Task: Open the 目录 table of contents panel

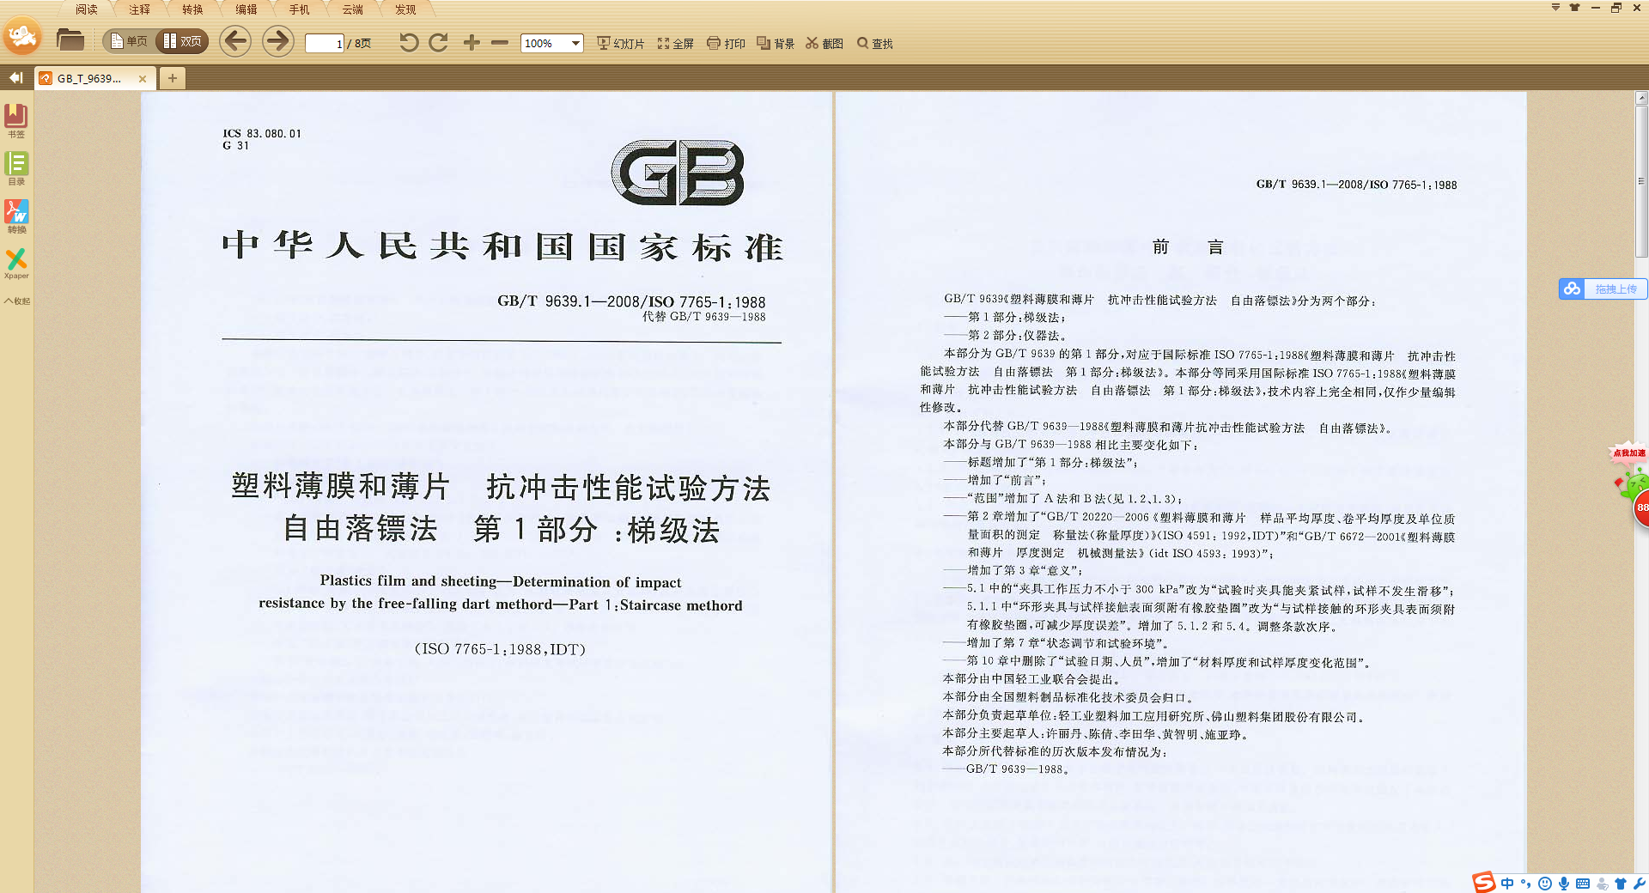Action: coord(16,167)
